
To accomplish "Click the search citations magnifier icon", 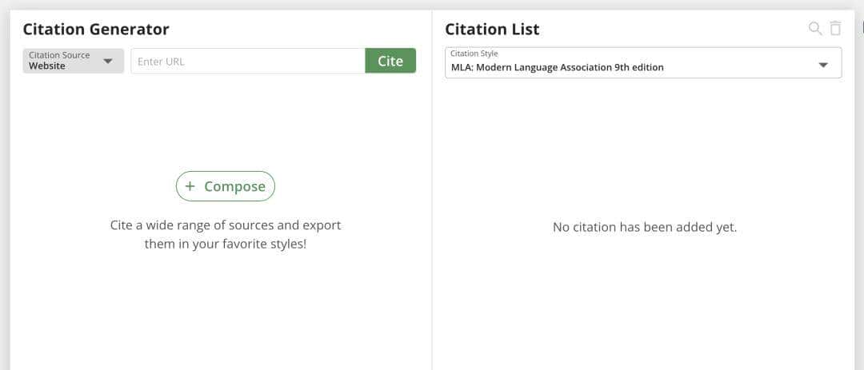I will point(814,29).
